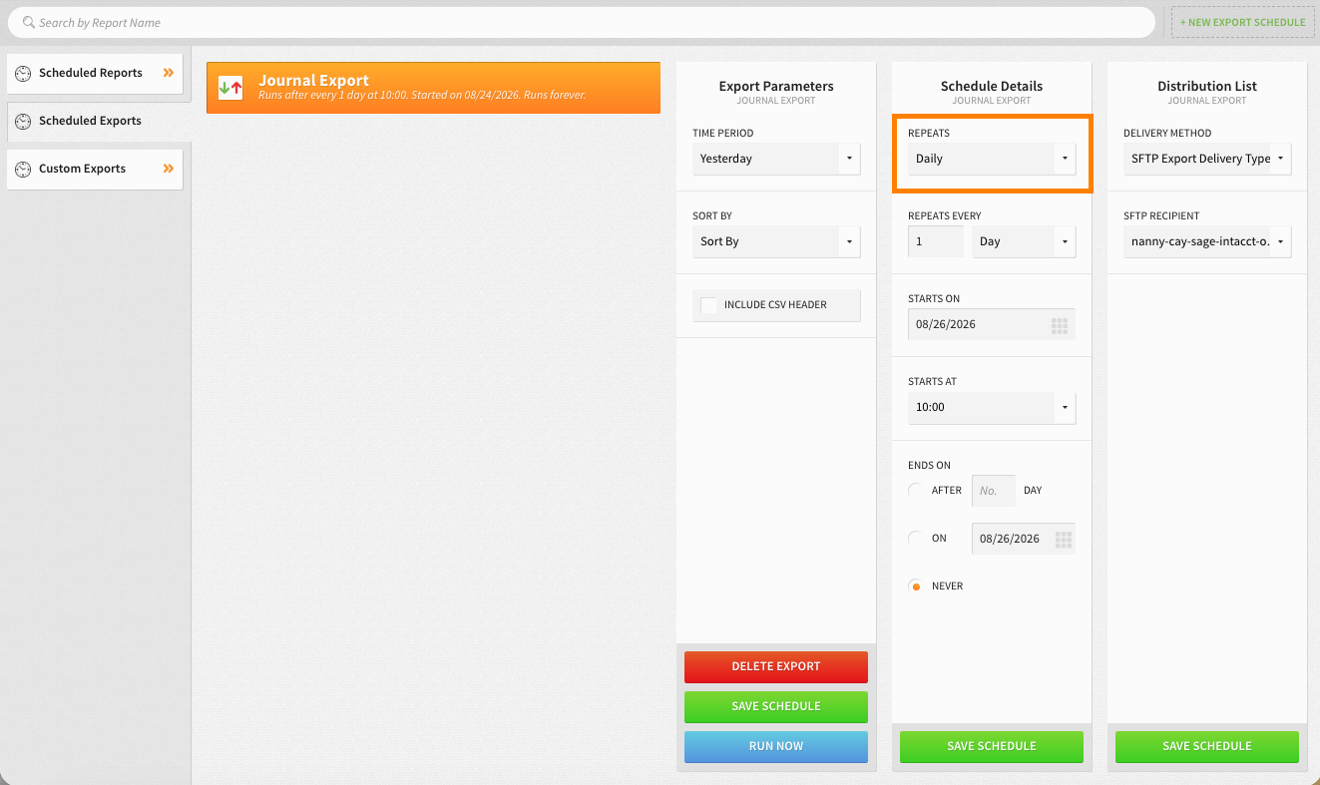Open the Repeats Every Day unit dropdown
The width and height of the screenshot is (1320, 785).
click(x=1024, y=241)
